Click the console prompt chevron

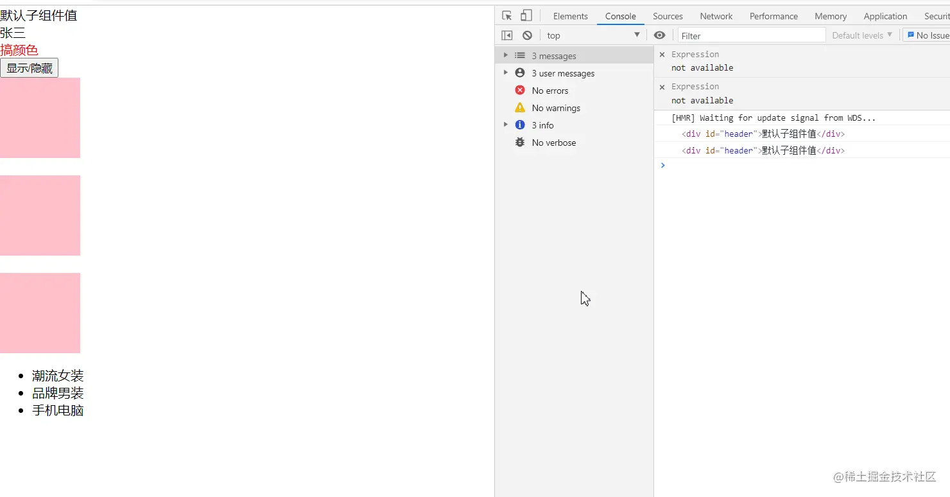pyautogui.click(x=663, y=166)
